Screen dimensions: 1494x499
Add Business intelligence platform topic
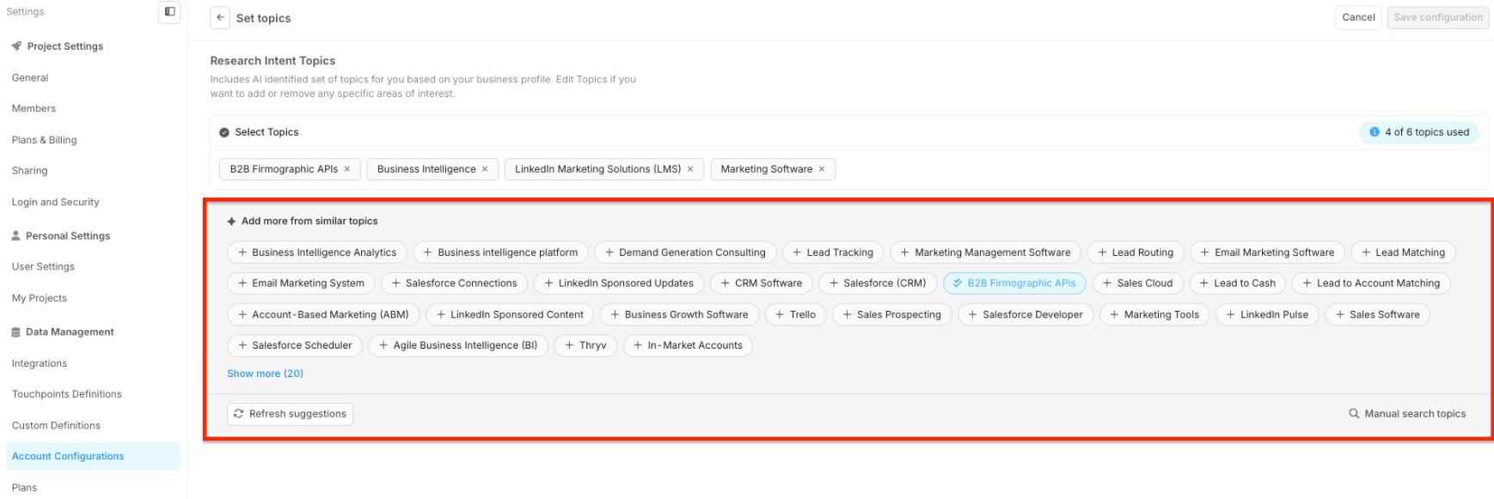501,253
